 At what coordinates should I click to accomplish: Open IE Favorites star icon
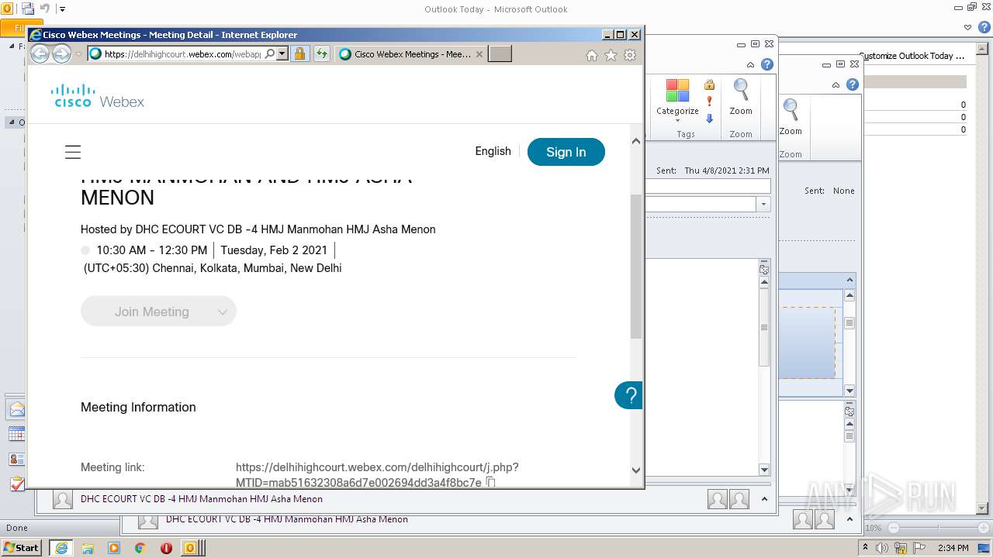[611, 55]
